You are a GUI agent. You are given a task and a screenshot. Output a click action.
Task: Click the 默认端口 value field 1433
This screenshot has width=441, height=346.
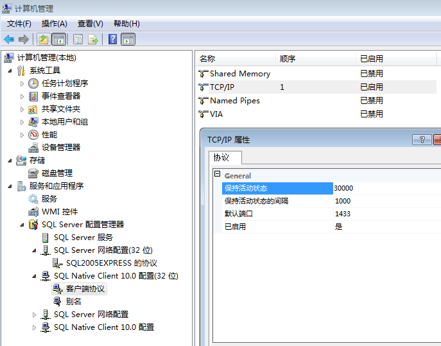(387, 214)
